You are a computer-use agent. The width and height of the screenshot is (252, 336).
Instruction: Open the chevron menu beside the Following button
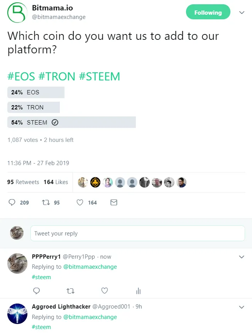242,12
